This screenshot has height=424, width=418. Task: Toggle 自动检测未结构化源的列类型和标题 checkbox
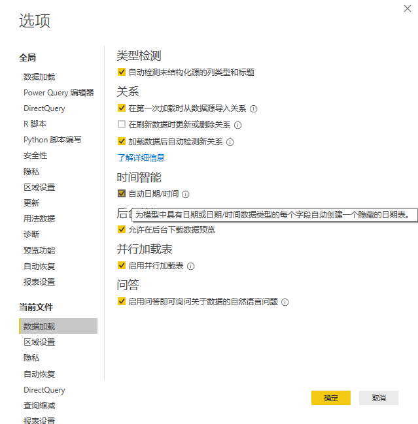click(x=122, y=72)
